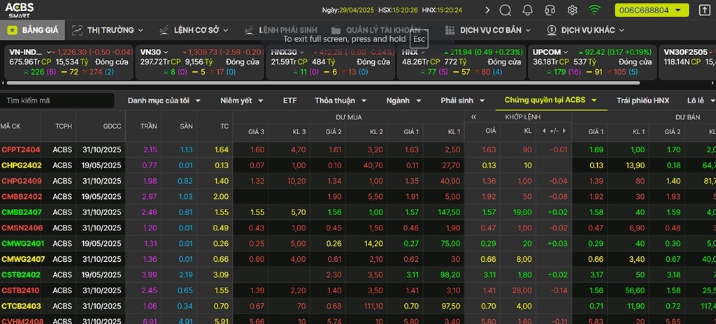716x324 pixels.
Task: Switch to the ETF tab
Action: (289, 101)
